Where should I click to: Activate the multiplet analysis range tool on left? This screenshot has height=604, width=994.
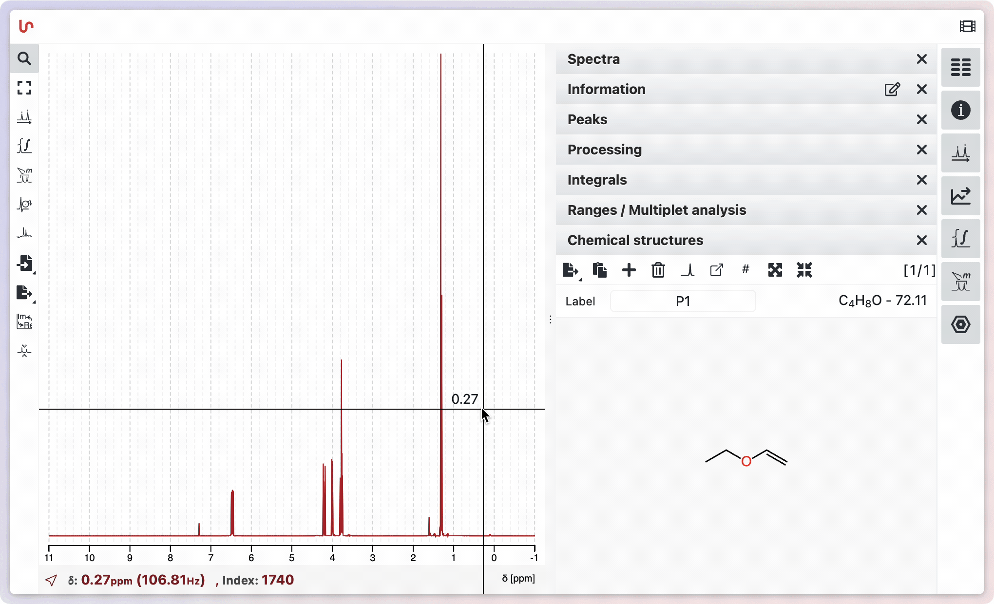coord(24,175)
